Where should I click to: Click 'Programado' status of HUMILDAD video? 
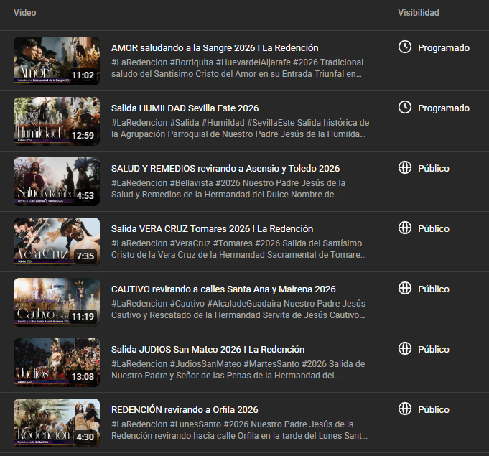(x=444, y=108)
